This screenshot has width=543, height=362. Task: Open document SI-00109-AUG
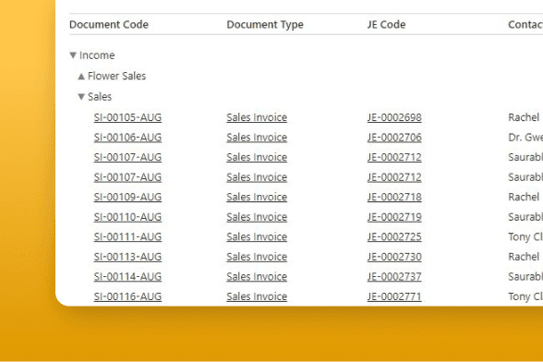pos(127,197)
